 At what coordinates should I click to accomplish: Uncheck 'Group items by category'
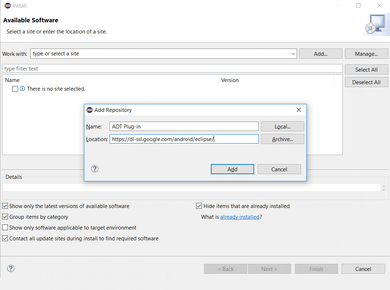click(5, 217)
